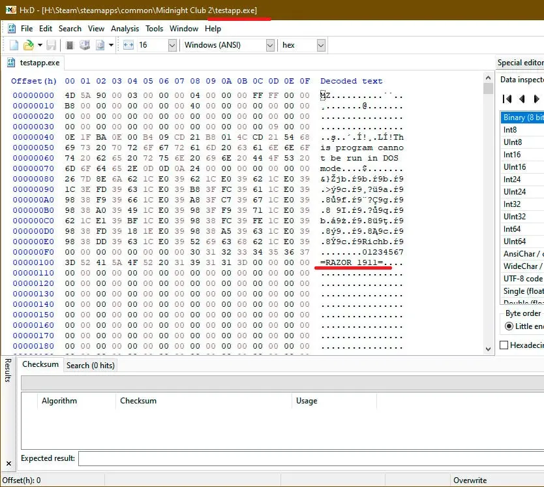This screenshot has width=544, height=487.
Task: Select Binary (8 bit) in Data inspector
Action: click(522, 118)
